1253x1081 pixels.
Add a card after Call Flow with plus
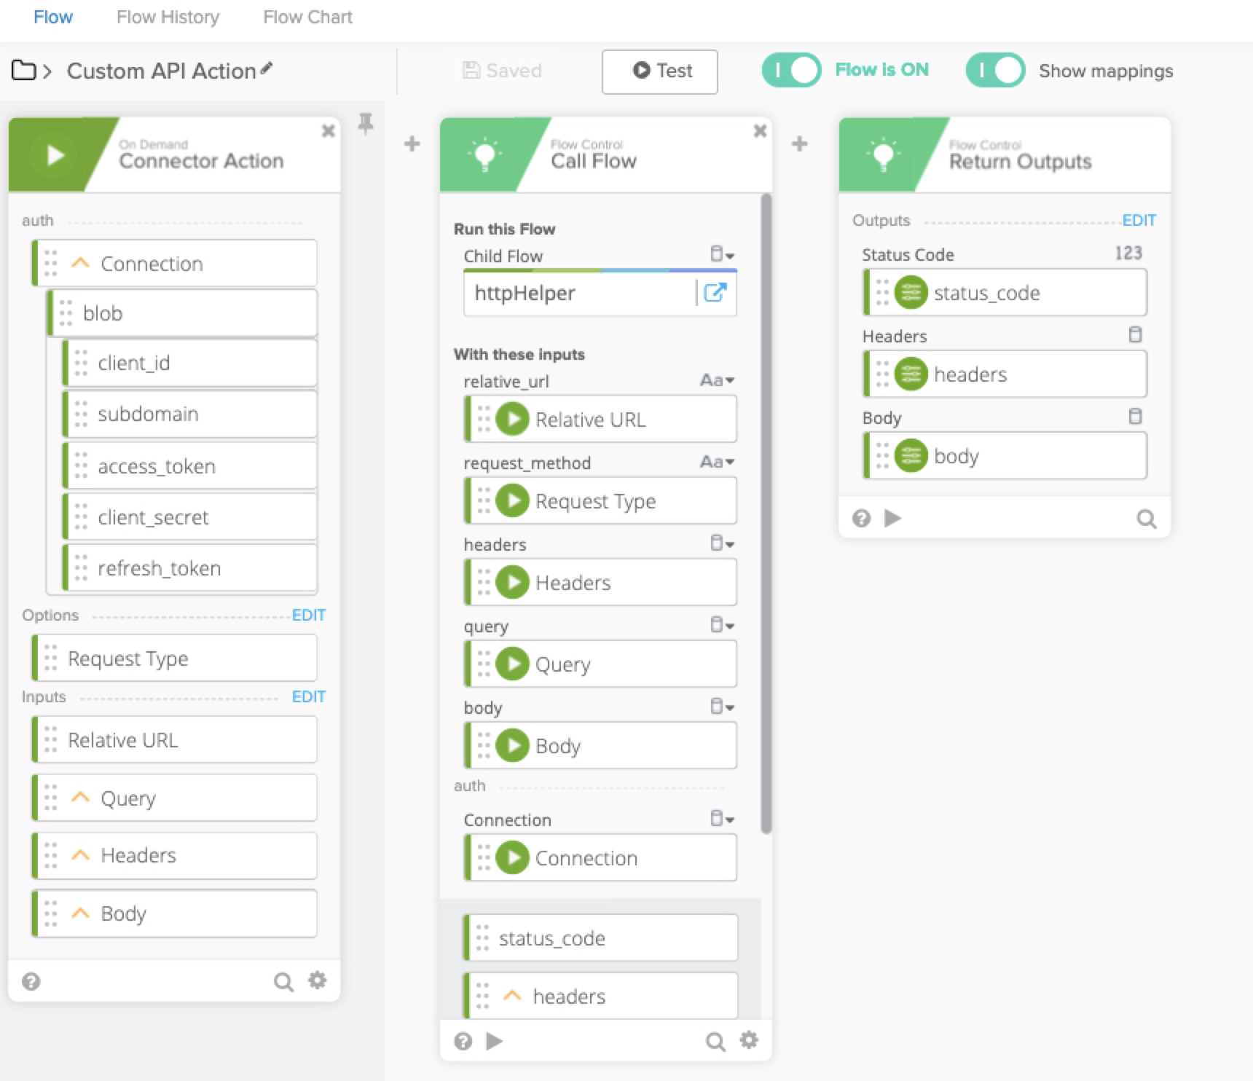tap(799, 144)
